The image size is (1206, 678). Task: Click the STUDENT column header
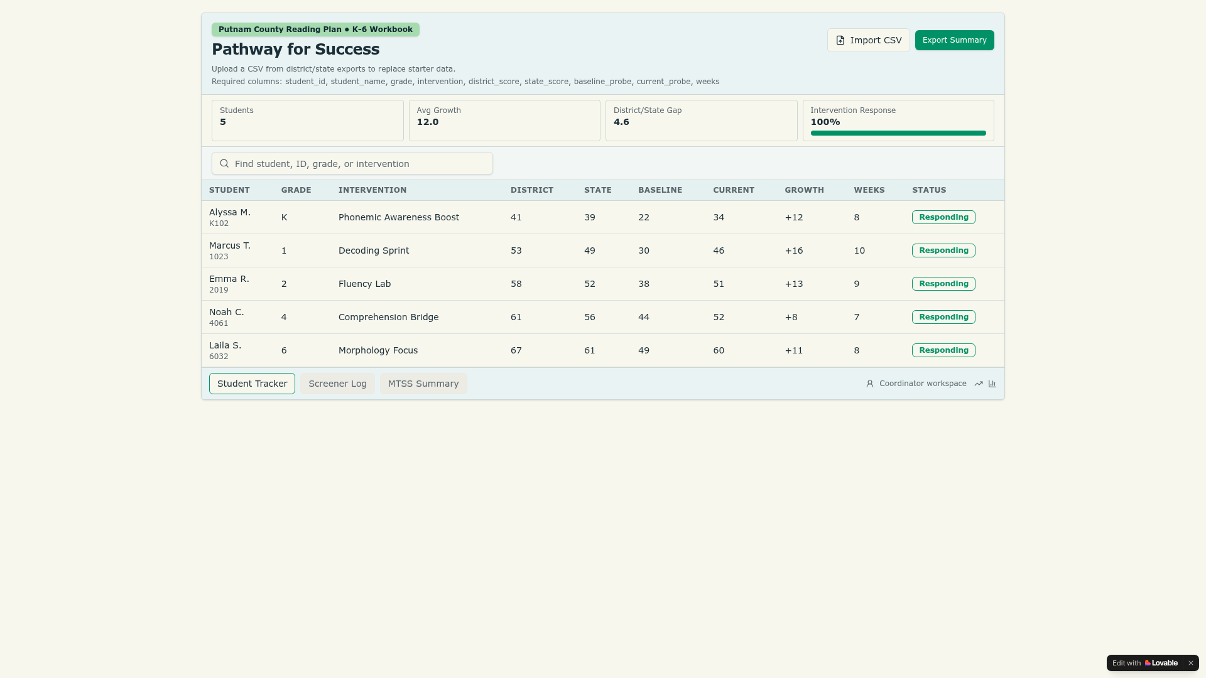pos(229,190)
